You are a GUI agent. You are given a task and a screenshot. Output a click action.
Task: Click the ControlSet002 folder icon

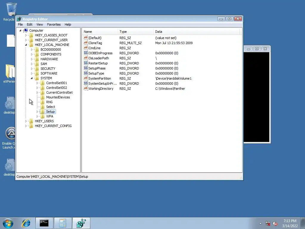[42, 88]
